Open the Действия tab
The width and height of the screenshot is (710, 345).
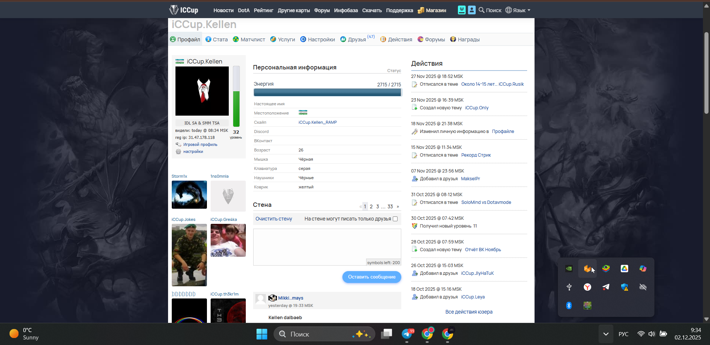pos(396,40)
